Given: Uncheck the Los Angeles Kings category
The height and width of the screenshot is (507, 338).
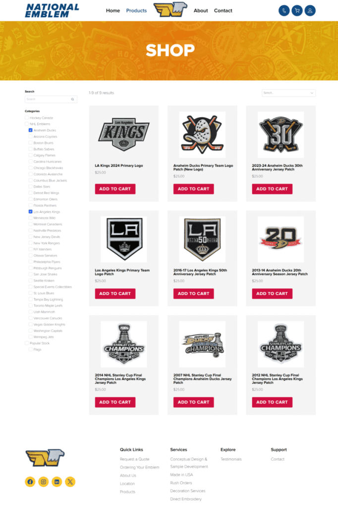Looking at the screenshot, I should (x=31, y=212).
